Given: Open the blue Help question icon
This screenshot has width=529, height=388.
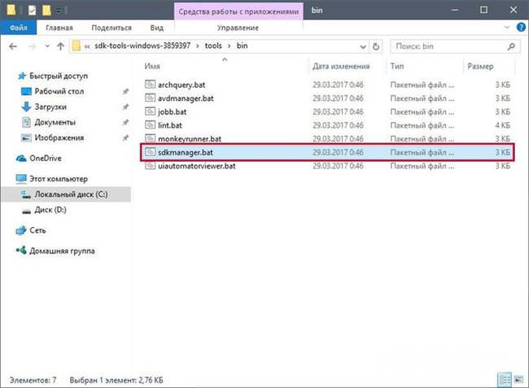Looking at the screenshot, I should (x=521, y=28).
